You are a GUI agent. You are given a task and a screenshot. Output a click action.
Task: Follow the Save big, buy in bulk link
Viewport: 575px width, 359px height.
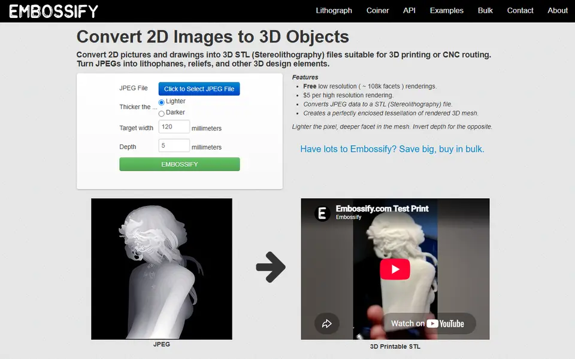[x=392, y=149]
